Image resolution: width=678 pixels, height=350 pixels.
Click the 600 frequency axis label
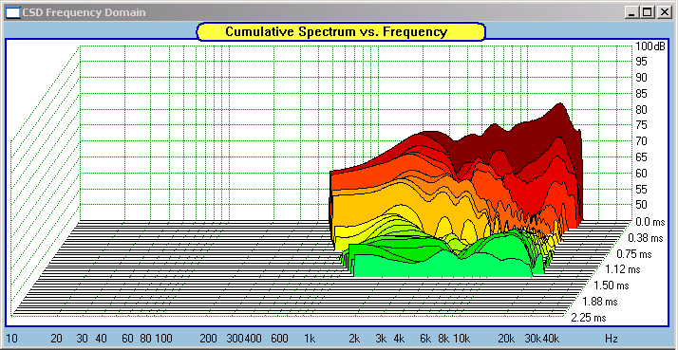click(x=279, y=339)
